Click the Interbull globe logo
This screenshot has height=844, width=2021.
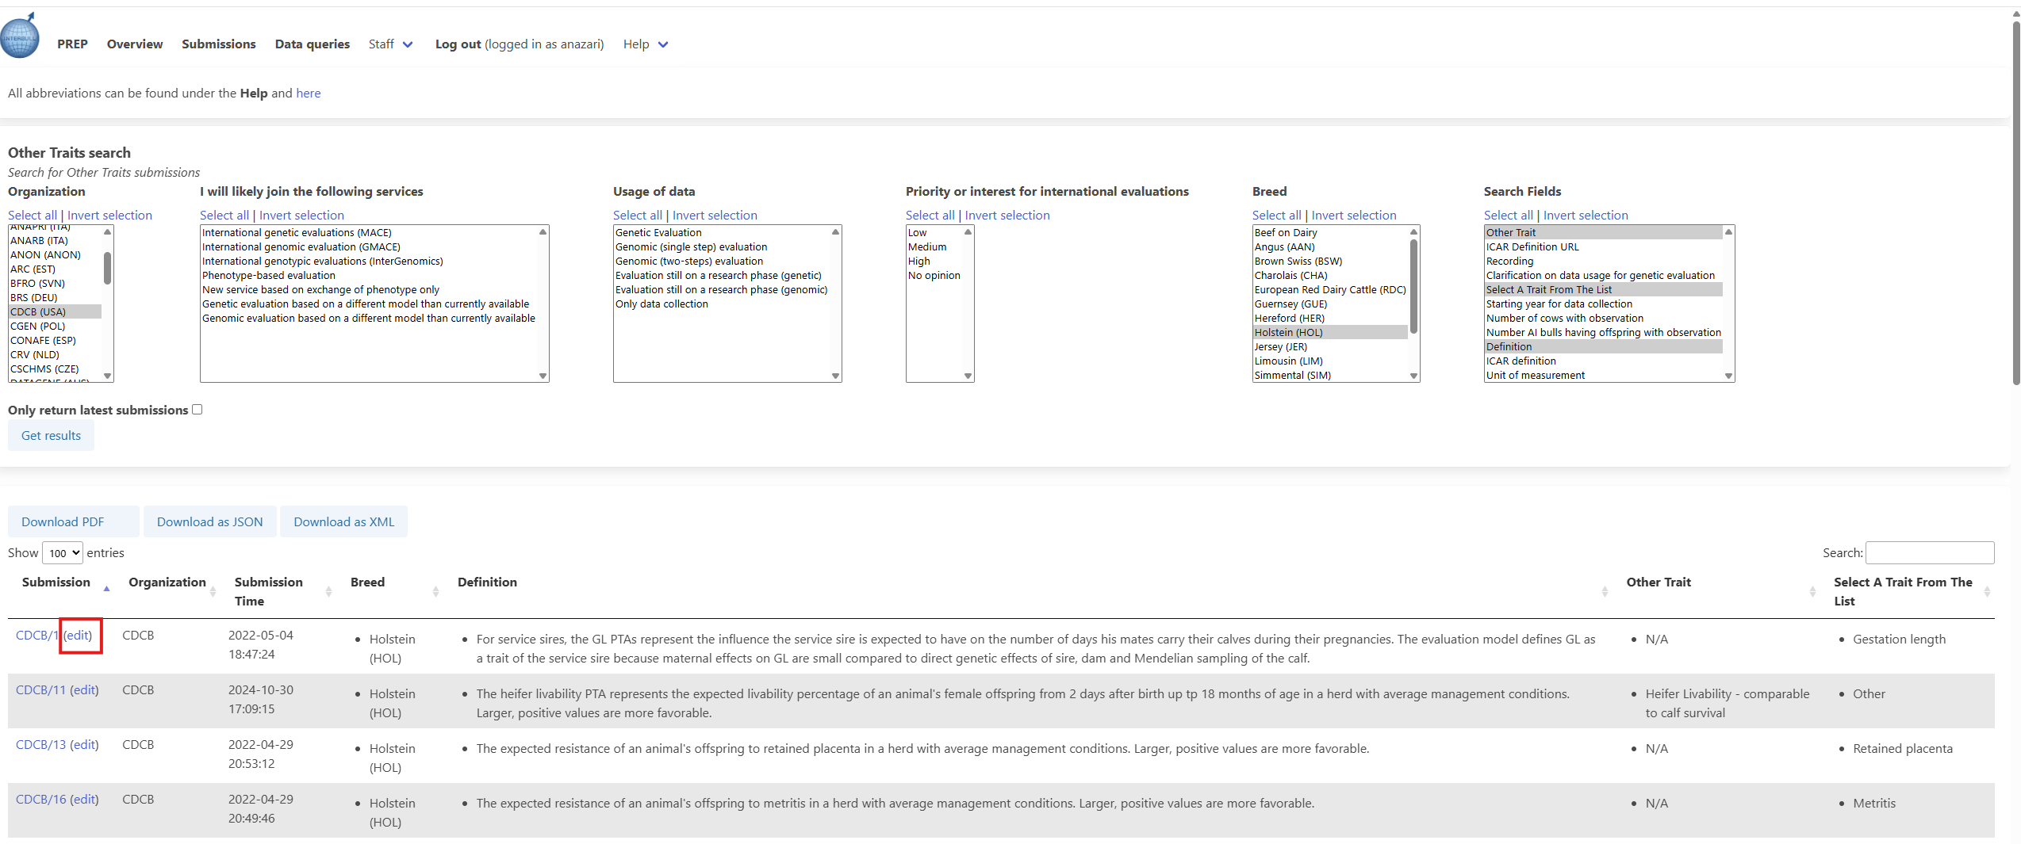(x=20, y=36)
